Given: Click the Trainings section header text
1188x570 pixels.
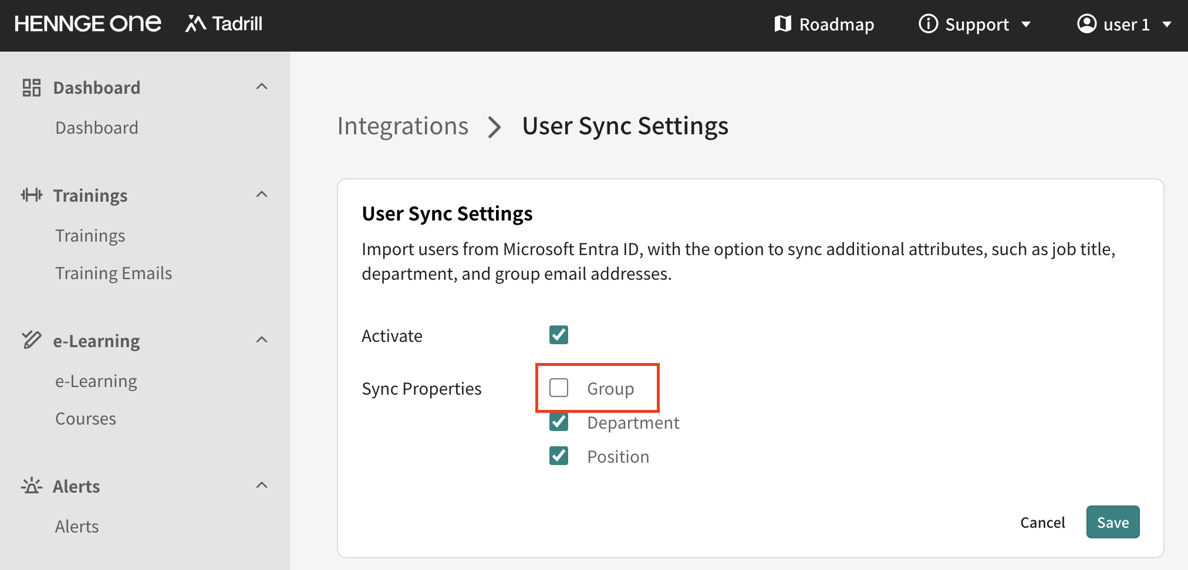Looking at the screenshot, I should 90,196.
